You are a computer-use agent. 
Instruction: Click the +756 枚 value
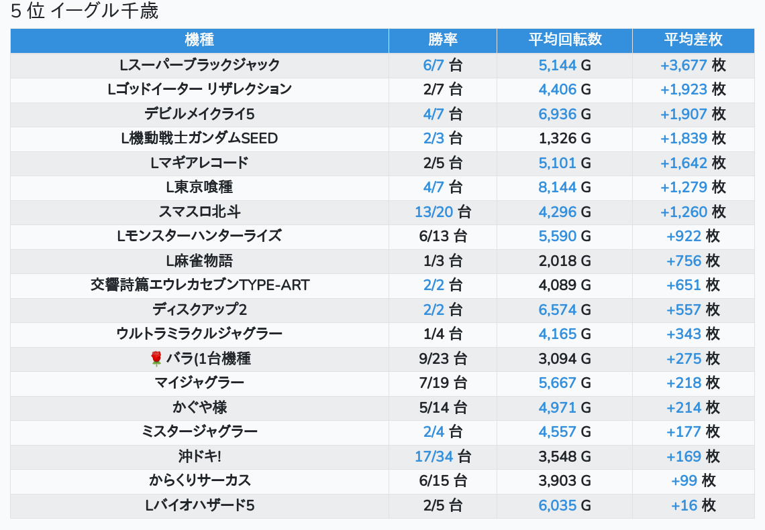click(x=693, y=261)
